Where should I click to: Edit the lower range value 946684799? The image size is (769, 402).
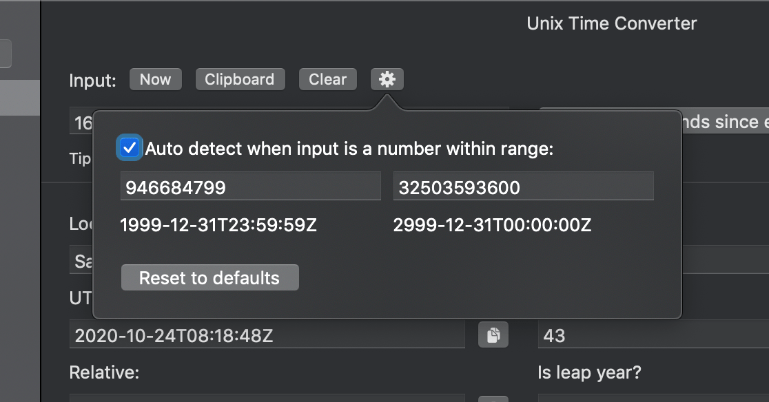[251, 185]
